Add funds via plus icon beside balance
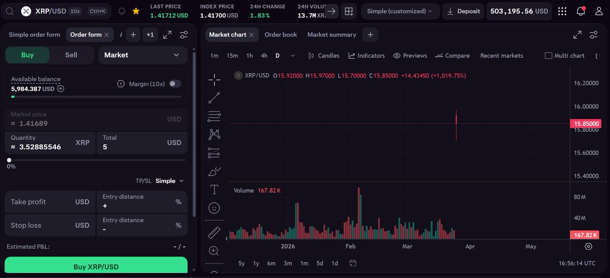The width and height of the screenshot is (610, 278). pyautogui.click(x=60, y=89)
